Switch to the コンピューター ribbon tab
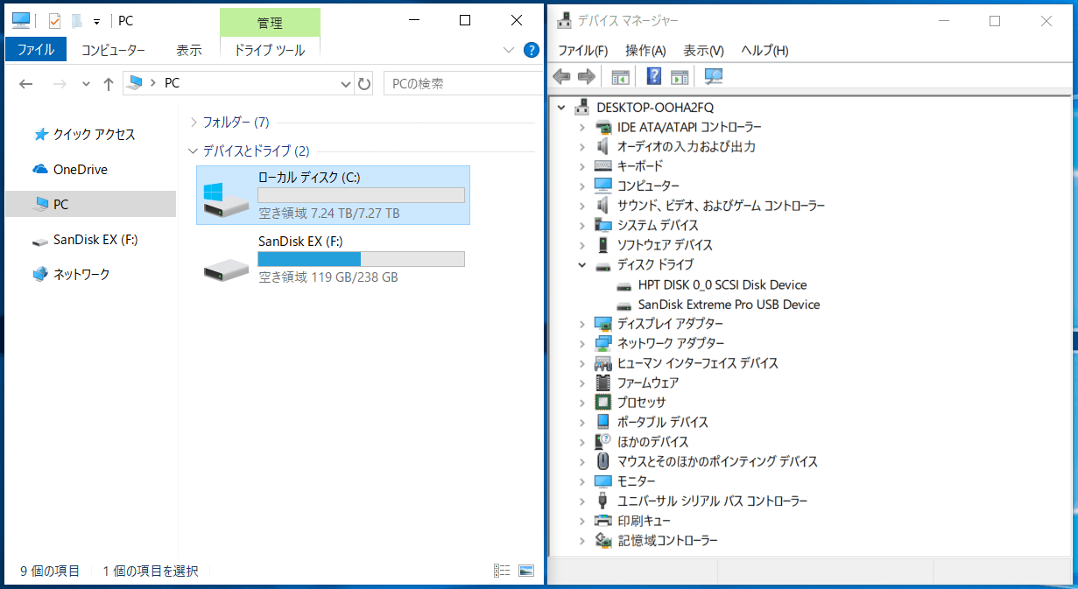 click(x=114, y=50)
